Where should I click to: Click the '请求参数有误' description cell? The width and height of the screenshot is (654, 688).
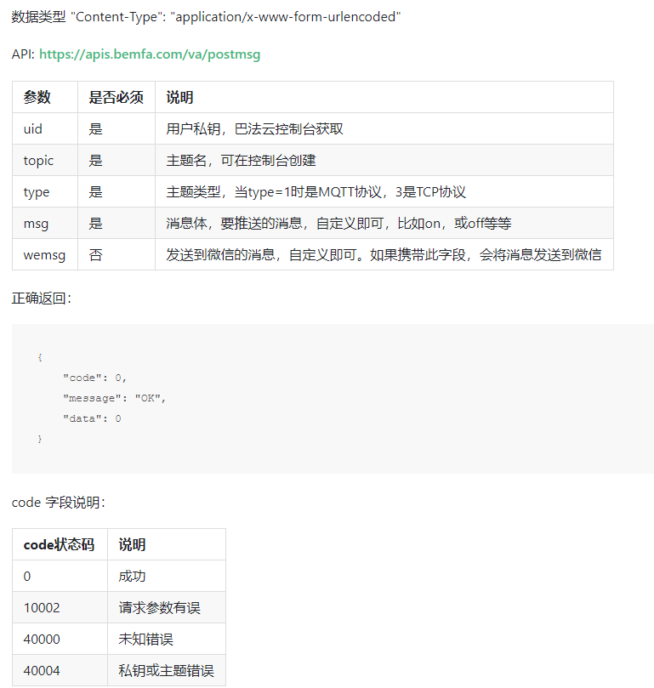(167, 608)
